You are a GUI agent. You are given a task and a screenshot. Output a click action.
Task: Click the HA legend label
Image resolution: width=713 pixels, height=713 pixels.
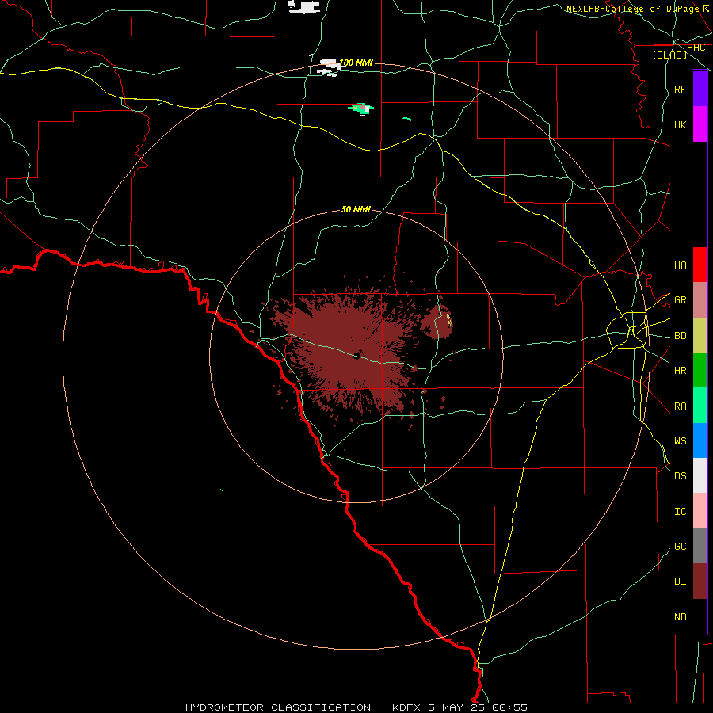coord(680,265)
